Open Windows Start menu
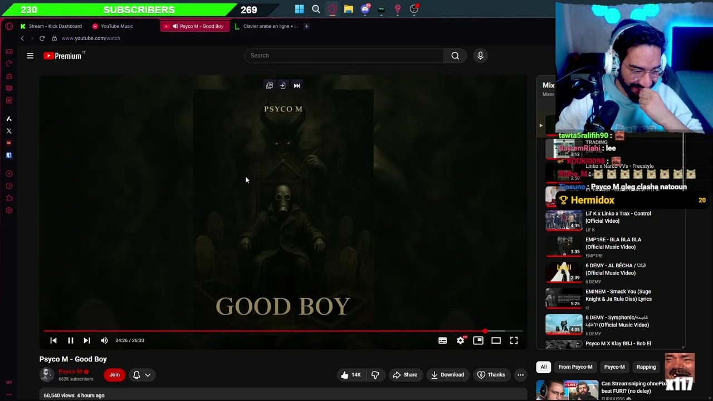 [x=300, y=9]
